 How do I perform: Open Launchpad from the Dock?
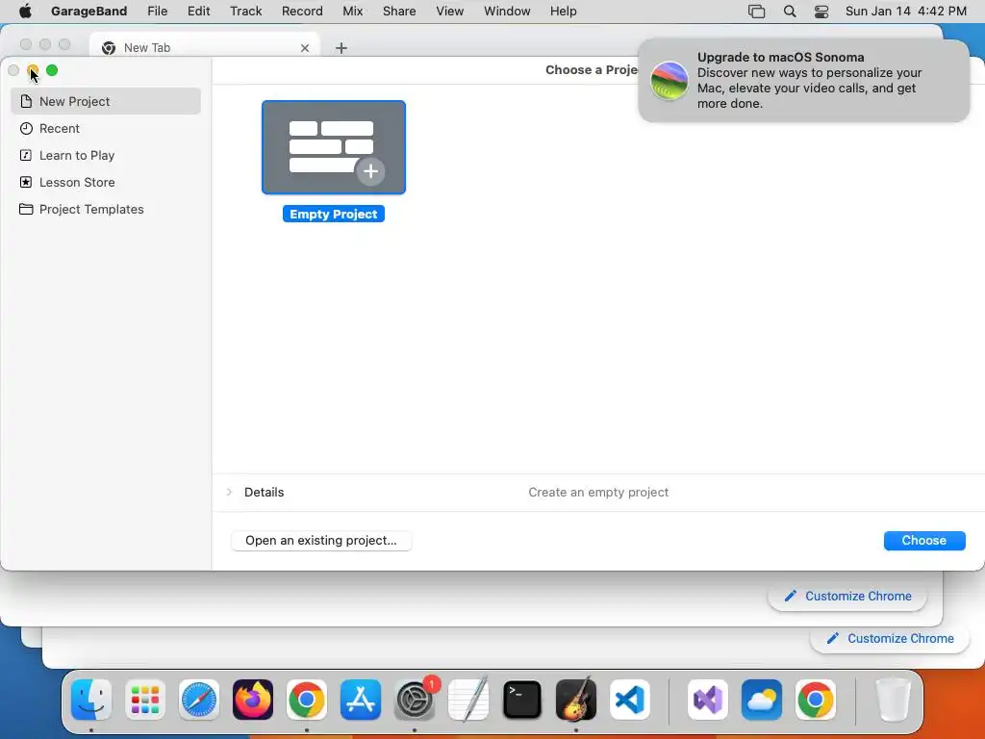click(x=145, y=700)
